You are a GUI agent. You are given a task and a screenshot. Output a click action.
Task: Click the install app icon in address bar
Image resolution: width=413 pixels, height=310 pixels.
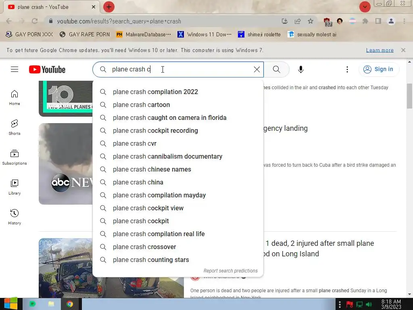coord(284,21)
